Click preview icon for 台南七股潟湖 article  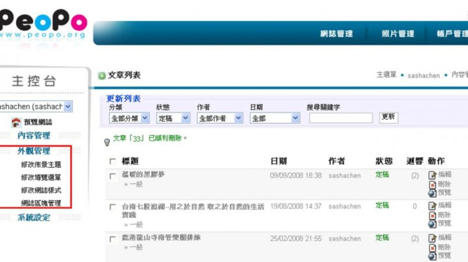tap(432, 224)
